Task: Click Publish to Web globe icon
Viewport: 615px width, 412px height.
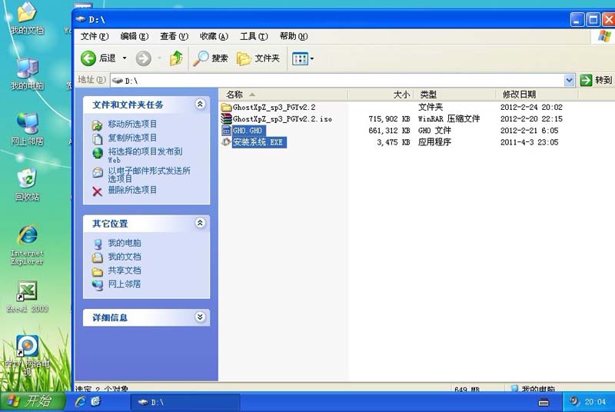Action: pyautogui.click(x=98, y=153)
